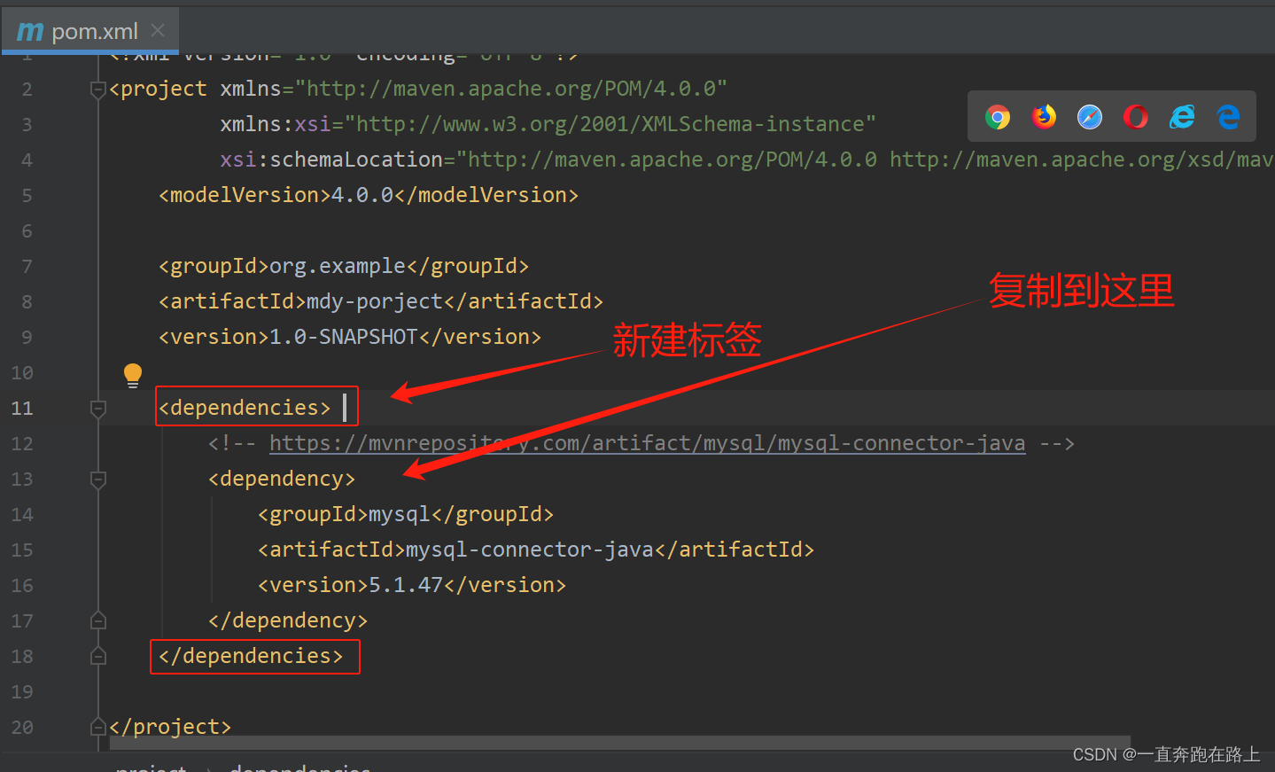This screenshot has width=1275, height=772.
Task: Click the project xmlns opening tag
Action: [418, 89]
